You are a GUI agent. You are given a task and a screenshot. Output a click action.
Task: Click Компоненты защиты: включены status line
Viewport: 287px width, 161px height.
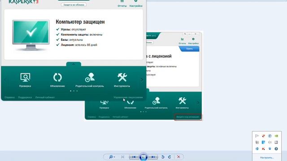point(79,35)
